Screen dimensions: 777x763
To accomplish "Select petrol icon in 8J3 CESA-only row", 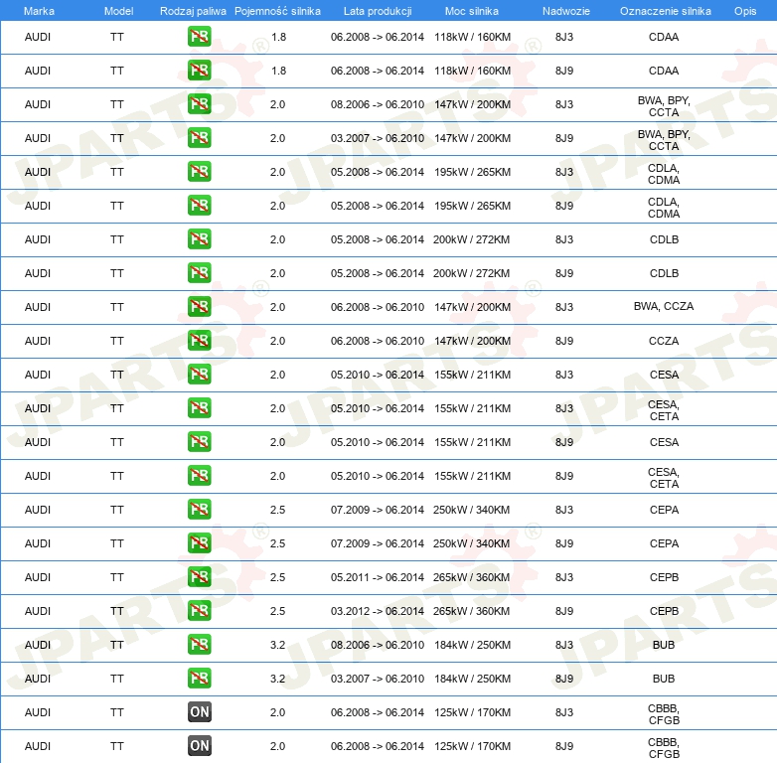I will point(199,375).
